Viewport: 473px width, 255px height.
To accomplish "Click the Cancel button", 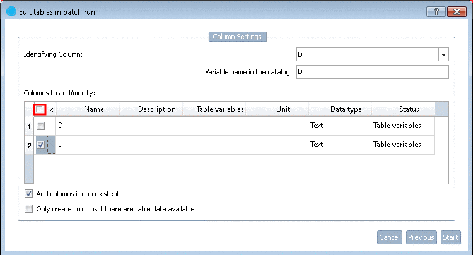I will click(390, 237).
